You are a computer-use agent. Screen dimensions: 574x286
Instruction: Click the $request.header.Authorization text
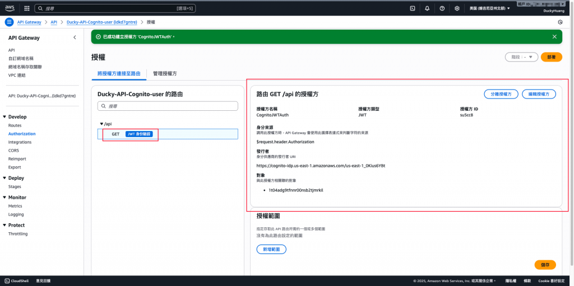(x=285, y=142)
